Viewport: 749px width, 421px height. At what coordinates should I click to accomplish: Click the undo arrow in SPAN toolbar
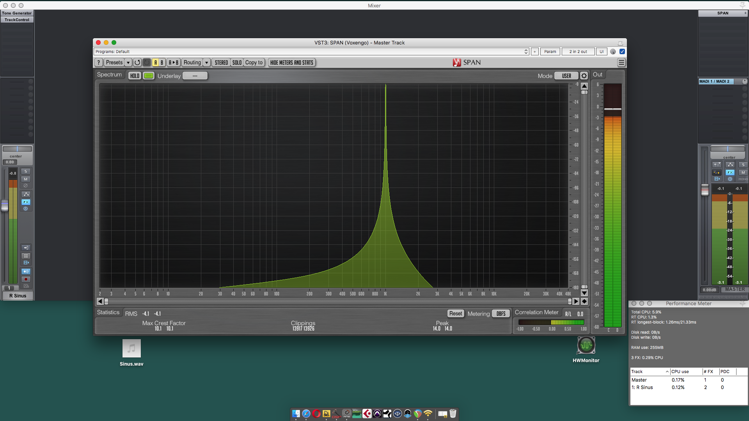[137, 62]
